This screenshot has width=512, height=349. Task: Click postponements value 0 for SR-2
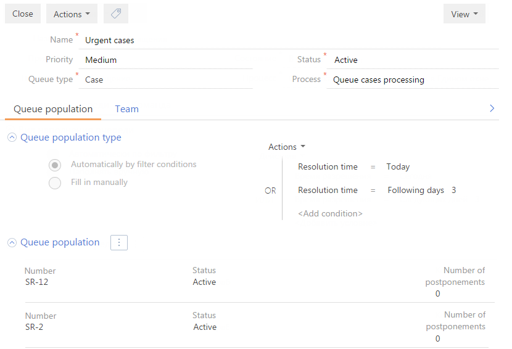point(437,339)
